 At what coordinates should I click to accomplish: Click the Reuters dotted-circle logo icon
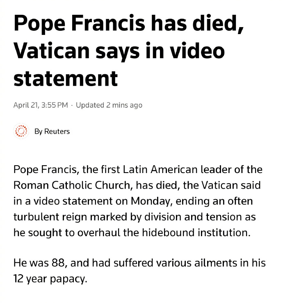click(21, 132)
